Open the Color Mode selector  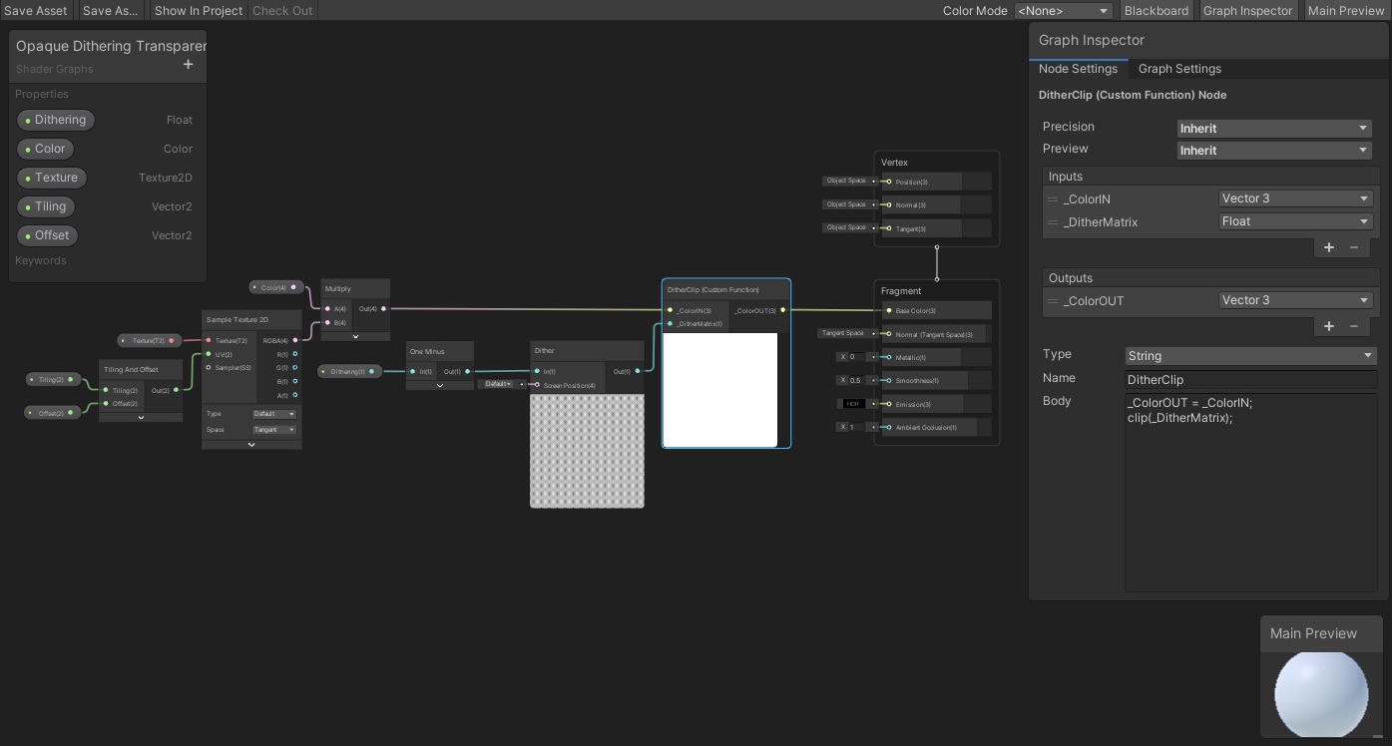1063,10
